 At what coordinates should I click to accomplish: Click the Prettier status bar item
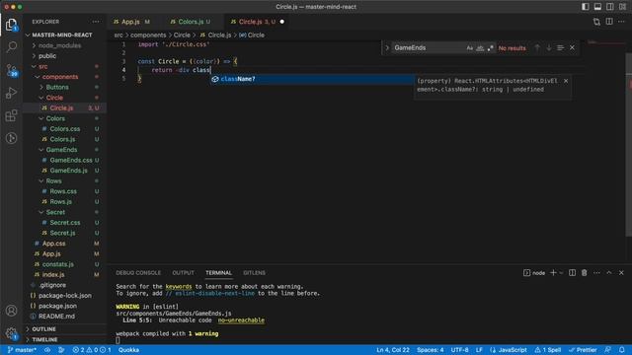coord(583,350)
